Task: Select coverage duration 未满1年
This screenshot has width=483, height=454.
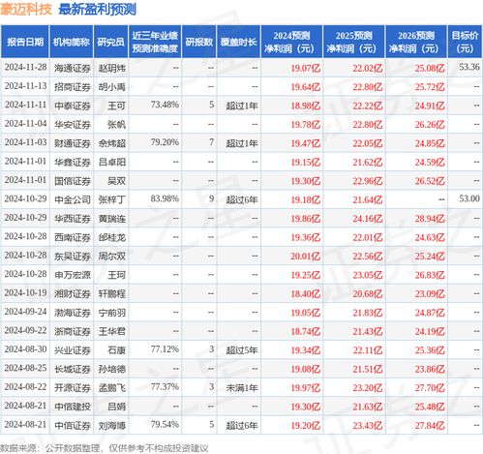Action: click(242, 387)
